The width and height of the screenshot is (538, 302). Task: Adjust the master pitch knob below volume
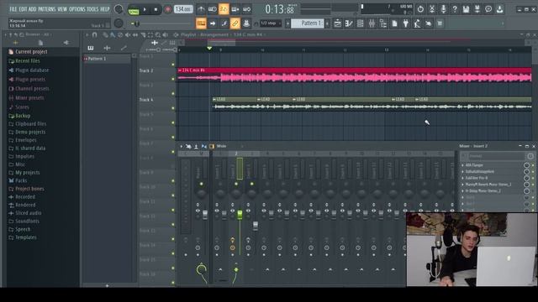tap(119, 23)
